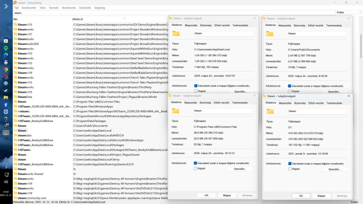Toggle Rejtett checkbox in Public\Documents Steam dialog
The height and width of the screenshot is (204, 363).
(x=289, y=92)
